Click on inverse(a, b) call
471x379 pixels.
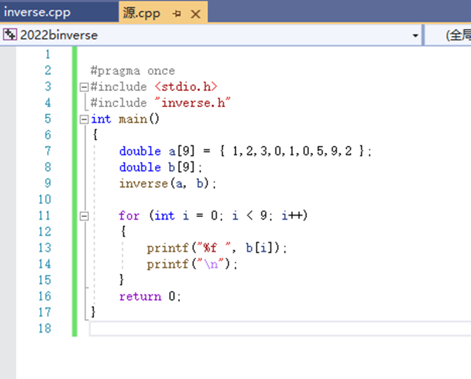(x=168, y=183)
